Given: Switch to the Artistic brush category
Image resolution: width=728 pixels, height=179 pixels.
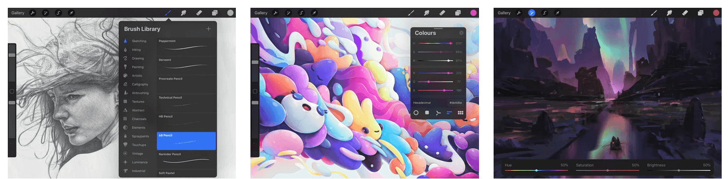Looking at the screenshot, I should pos(138,76).
